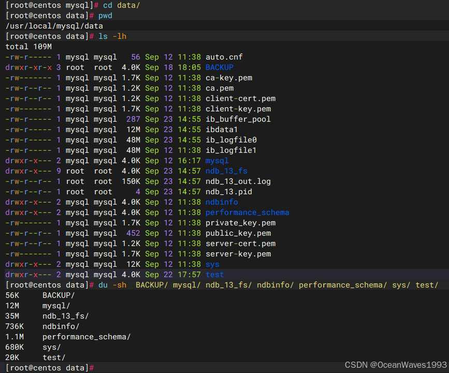Click the '680K' size for sys/

pos(15,347)
